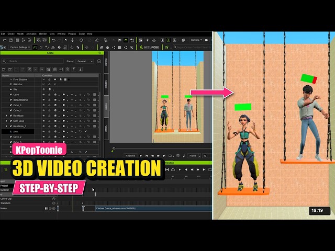Select the defaultMaterial scene item

tap(20, 100)
